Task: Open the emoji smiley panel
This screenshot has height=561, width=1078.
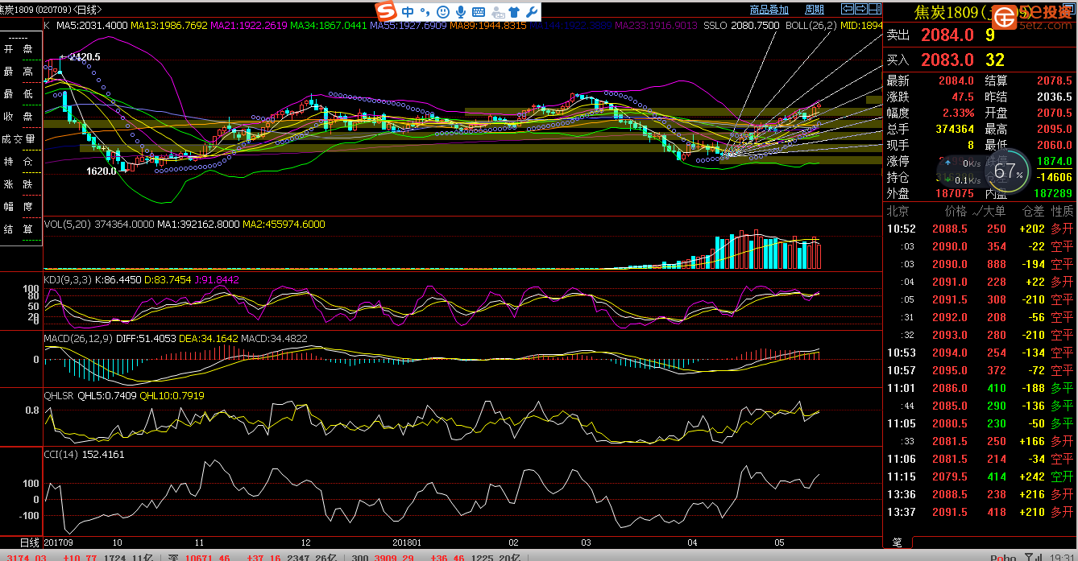Action: pyautogui.click(x=443, y=12)
